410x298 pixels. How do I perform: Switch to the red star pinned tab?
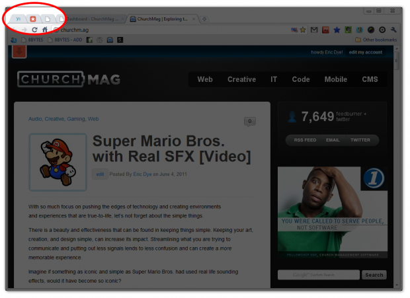(33, 19)
